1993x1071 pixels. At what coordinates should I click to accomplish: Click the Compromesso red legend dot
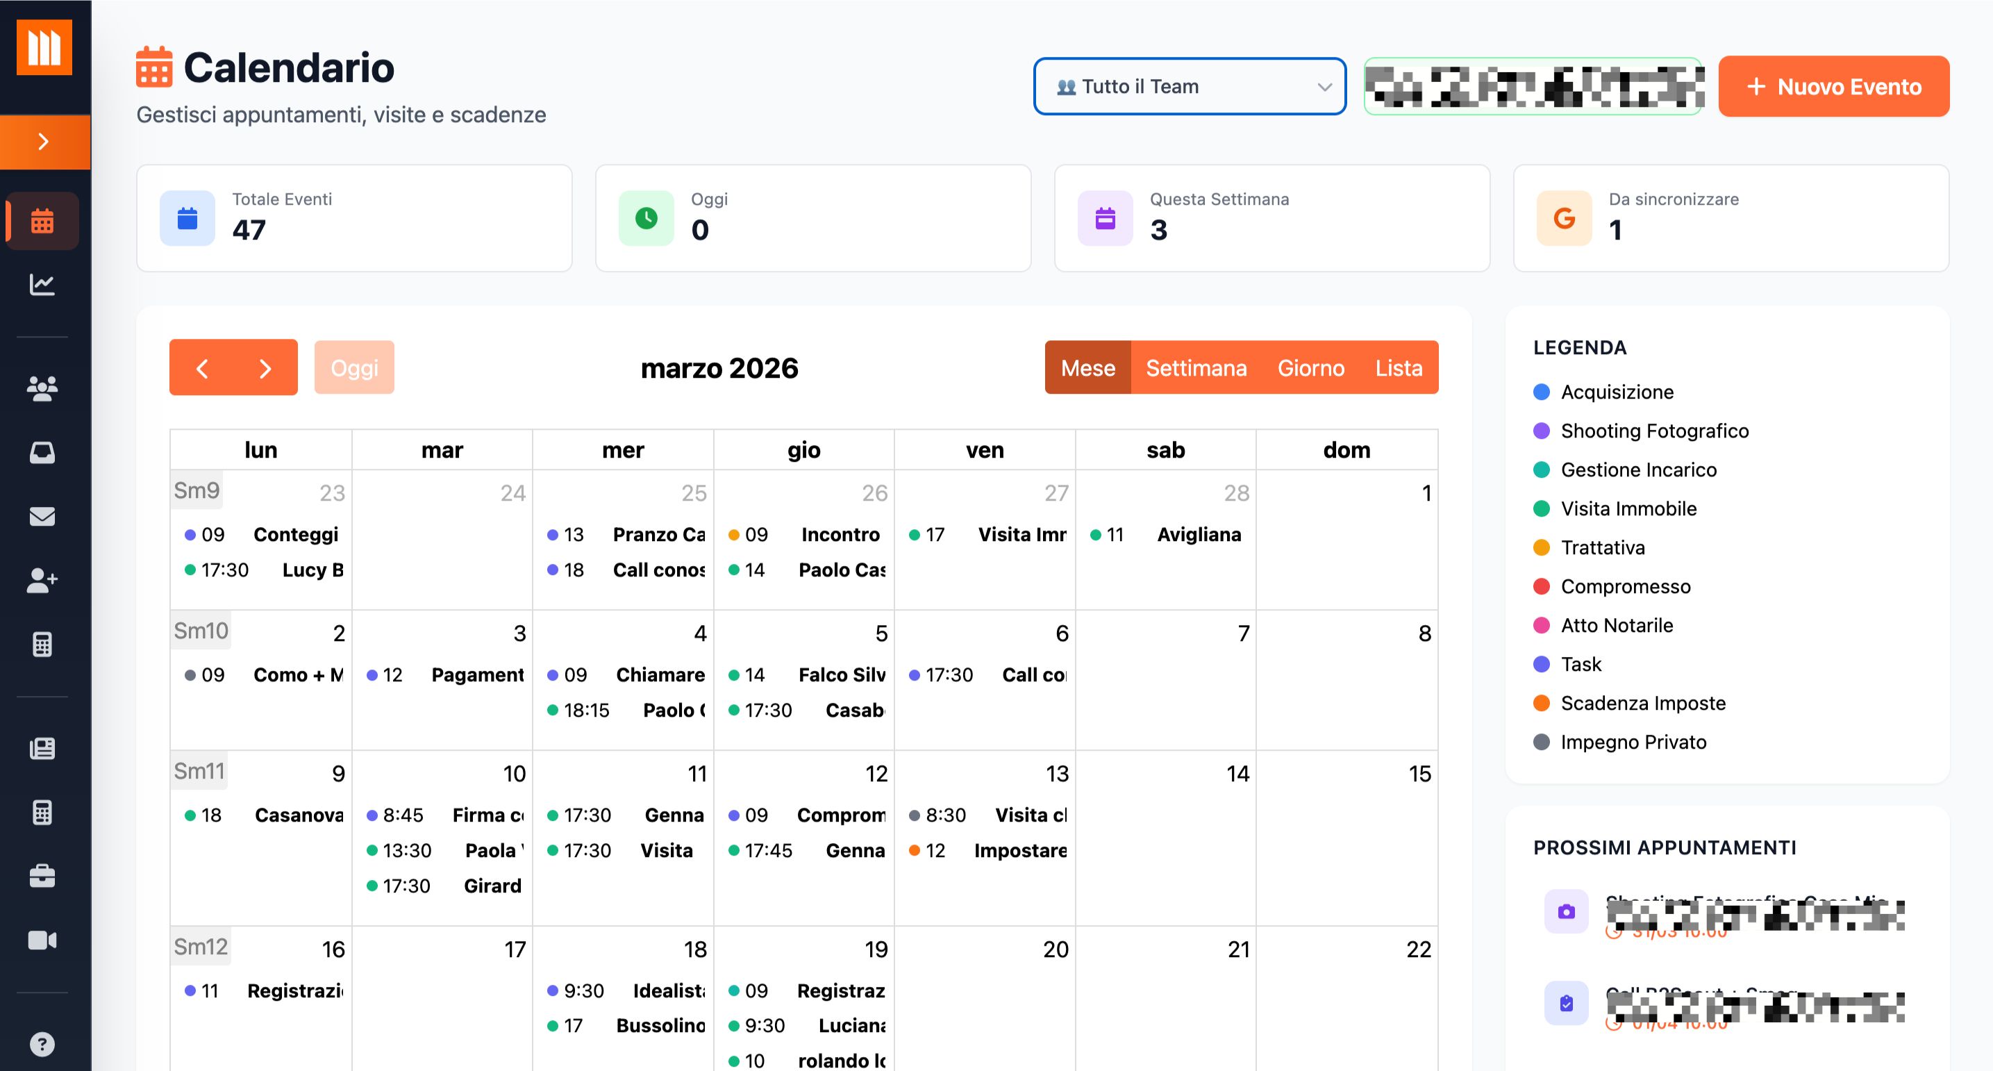tap(1541, 587)
